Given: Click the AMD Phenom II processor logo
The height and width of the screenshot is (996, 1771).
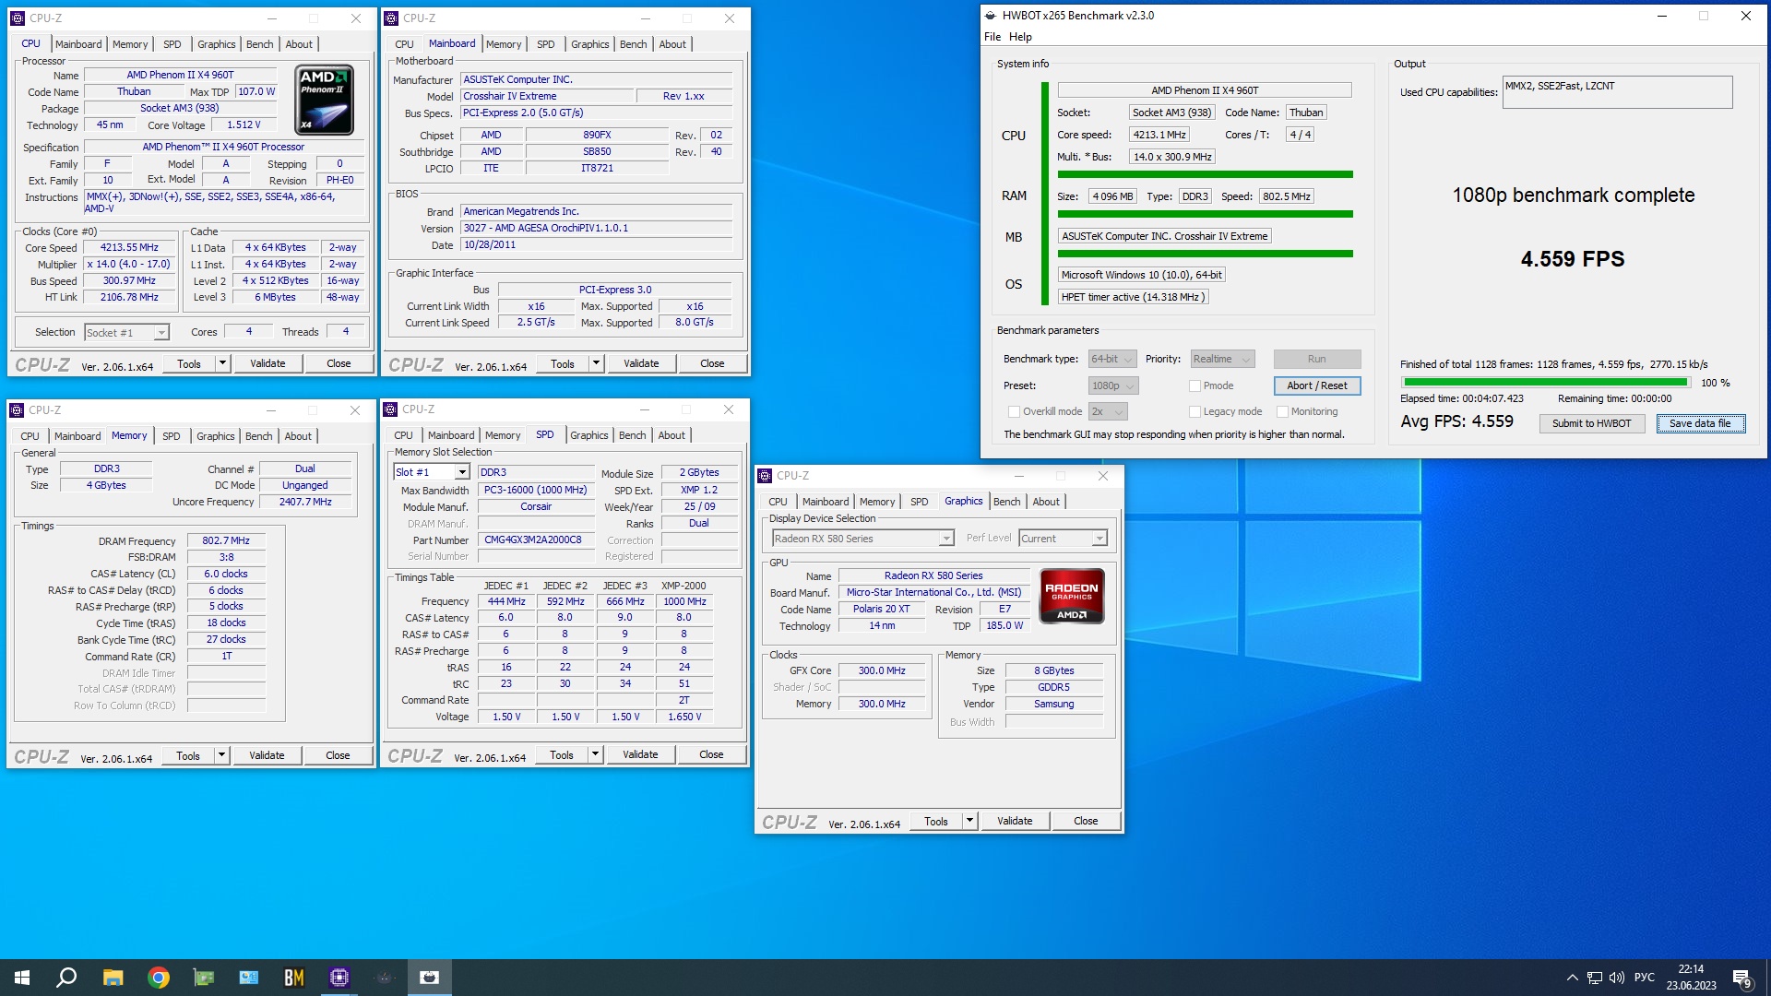Looking at the screenshot, I should (x=324, y=100).
